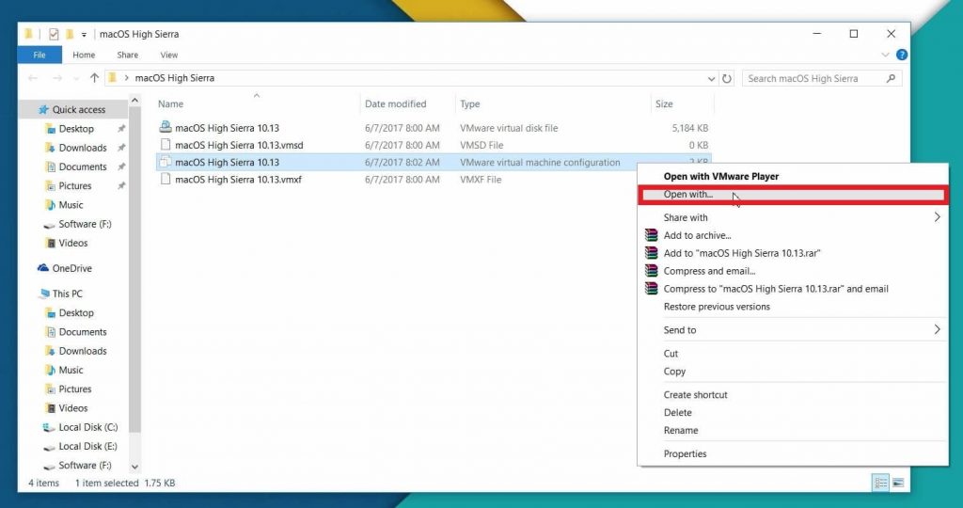The width and height of the screenshot is (963, 508).
Task: Sort by the Date modified column header
Action: click(396, 103)
